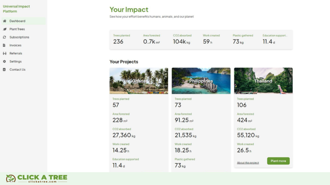Click the Plant Trees leaf icon
This screenshot has height=185, width=330.
click(4, 29)
